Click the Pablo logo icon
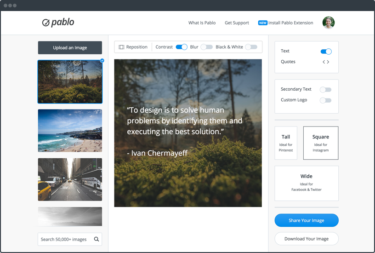Screen dimensions: 375x253 point(46,23)
